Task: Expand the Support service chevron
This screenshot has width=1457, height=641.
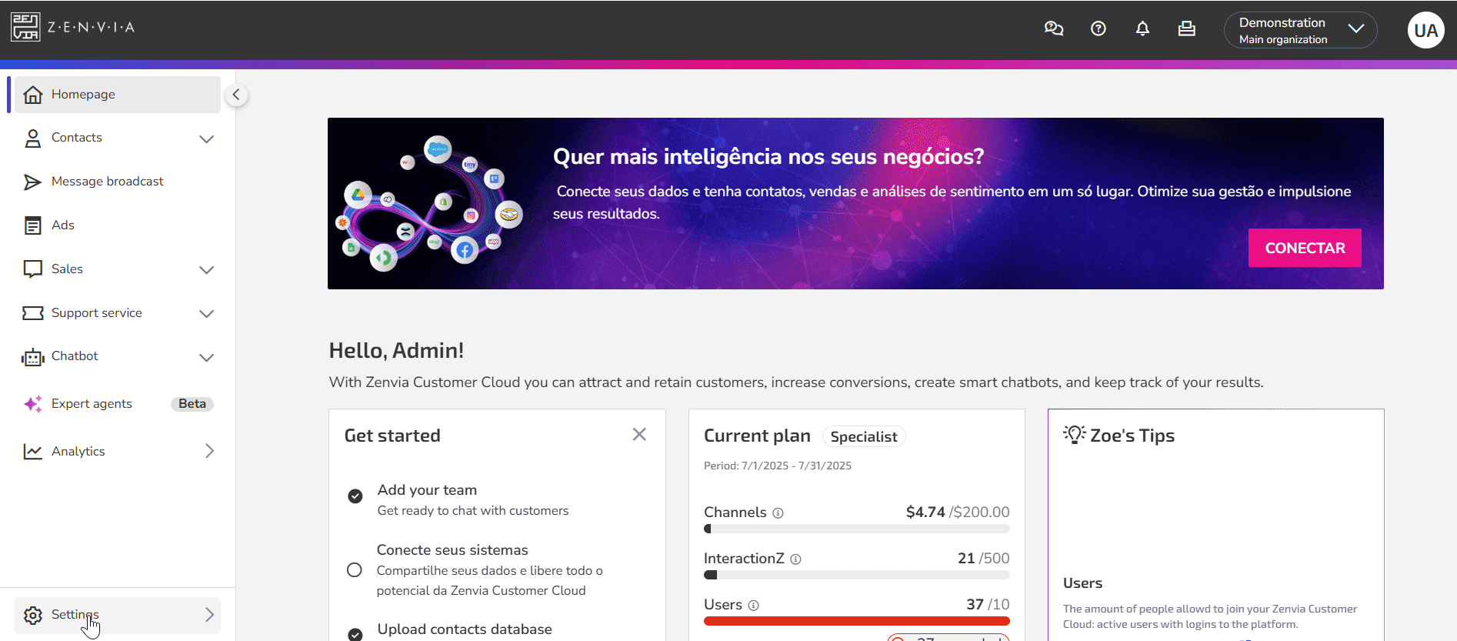Action: (206, 314)
